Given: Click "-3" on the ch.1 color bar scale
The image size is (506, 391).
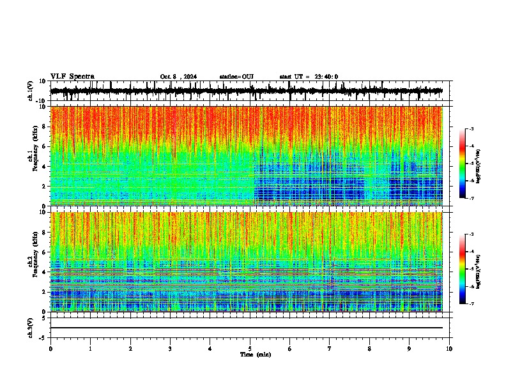Looking at the screenshot, I should (471, 129).
